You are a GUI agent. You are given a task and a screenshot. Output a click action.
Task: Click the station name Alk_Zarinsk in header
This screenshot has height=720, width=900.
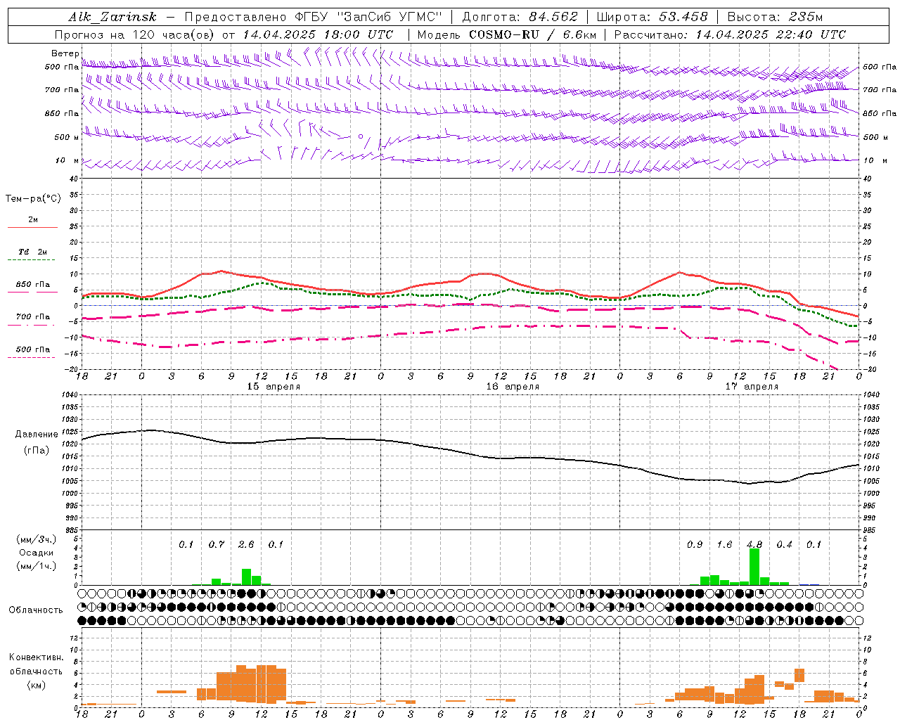(112, 17)
